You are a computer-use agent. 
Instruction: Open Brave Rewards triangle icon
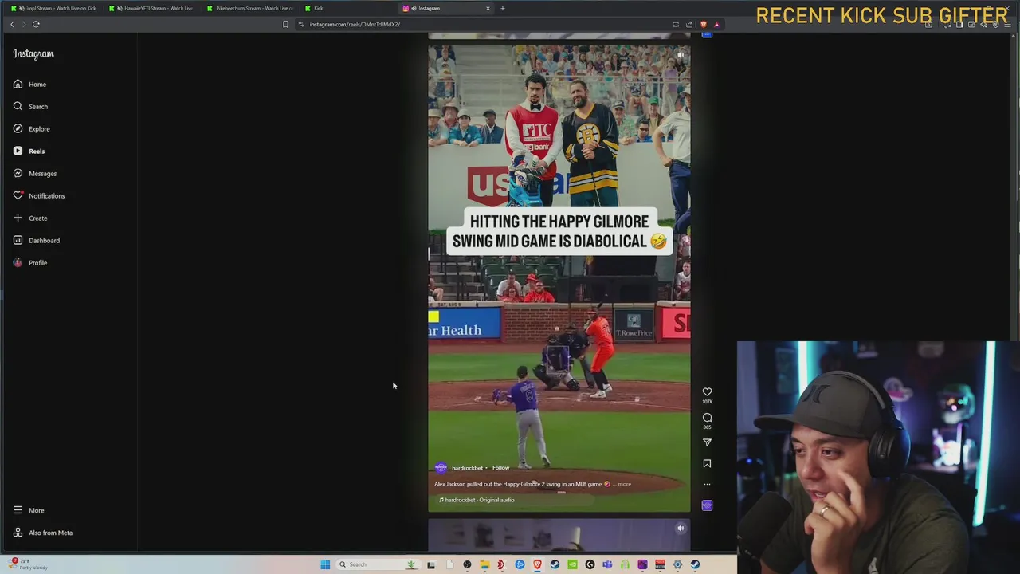coord(716,24)
